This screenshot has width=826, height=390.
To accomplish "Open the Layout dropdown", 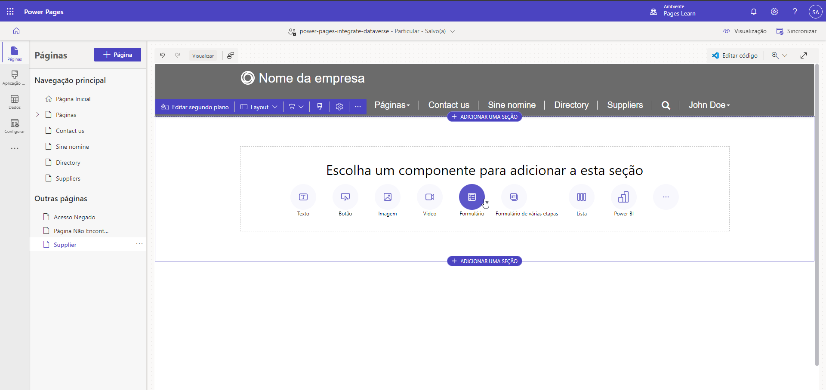I will (x=259, y=107).
